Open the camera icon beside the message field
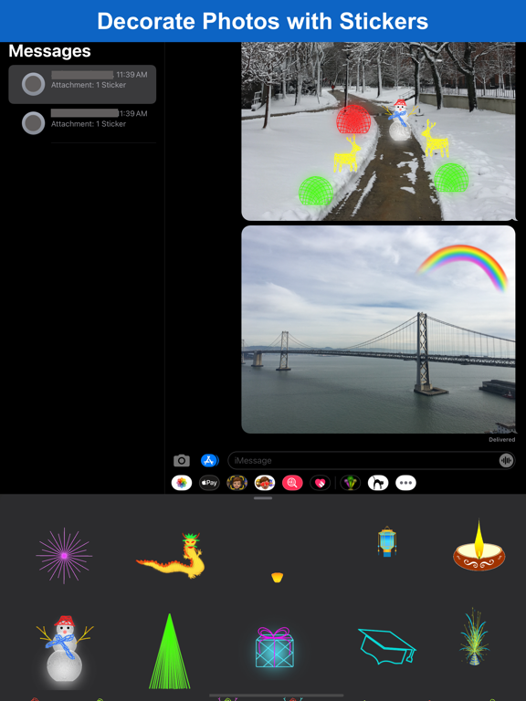Viewport: 526px width, 701px height. coord(181,460)
